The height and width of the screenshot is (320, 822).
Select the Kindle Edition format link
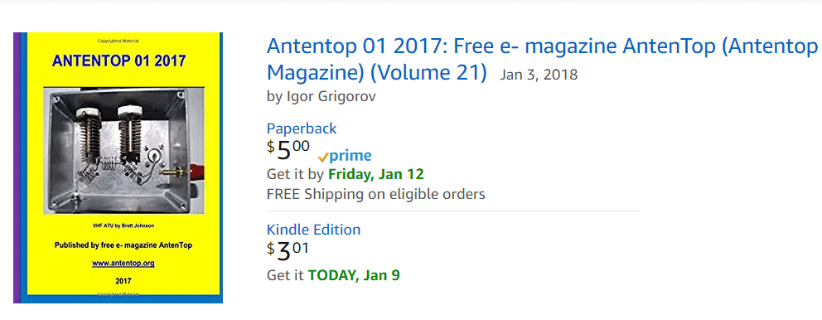[313, 230]
